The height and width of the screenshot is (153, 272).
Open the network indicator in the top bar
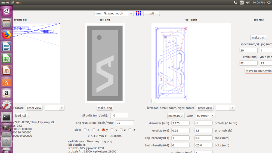click(x=235, y=2)
